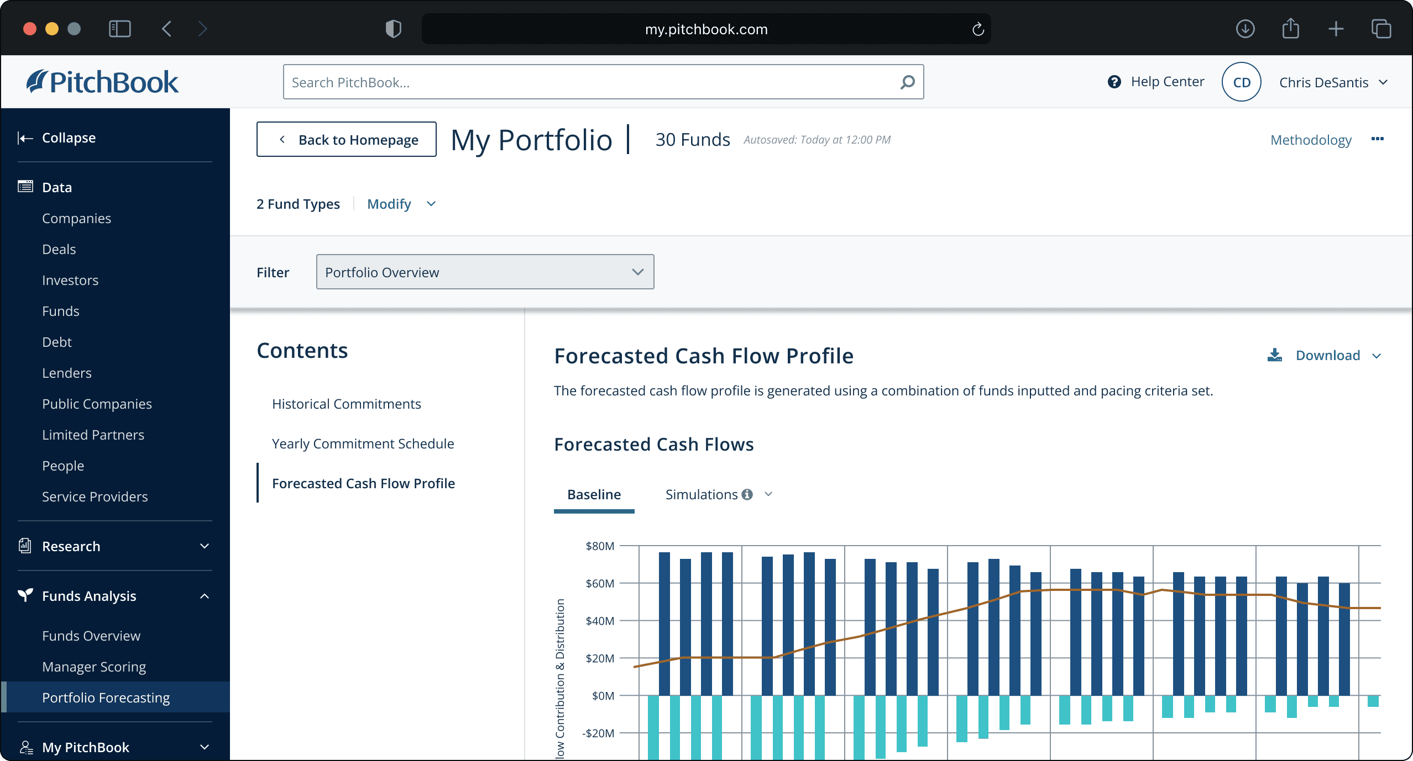The height and width of the screenshot is (761, 1413).
Task: Select the Baseline tab
Action: pyautogui.click(x=594, y=494)
